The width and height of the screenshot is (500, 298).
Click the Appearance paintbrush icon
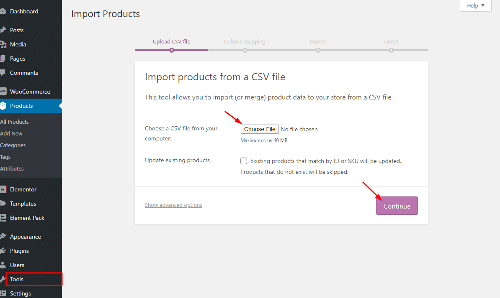[x=3, y=237]
